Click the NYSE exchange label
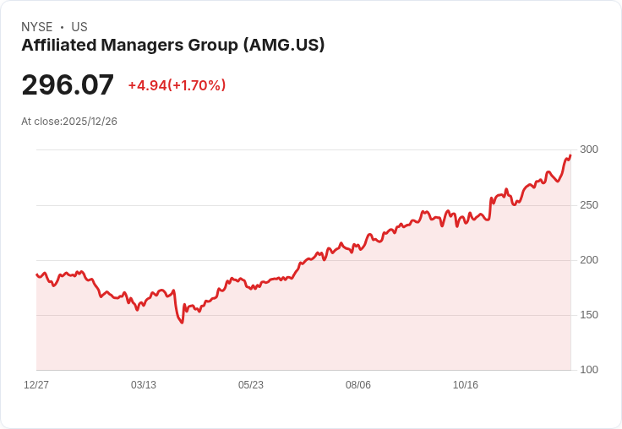This screenshot has height=429, width=622. click(x=37, y=27)
